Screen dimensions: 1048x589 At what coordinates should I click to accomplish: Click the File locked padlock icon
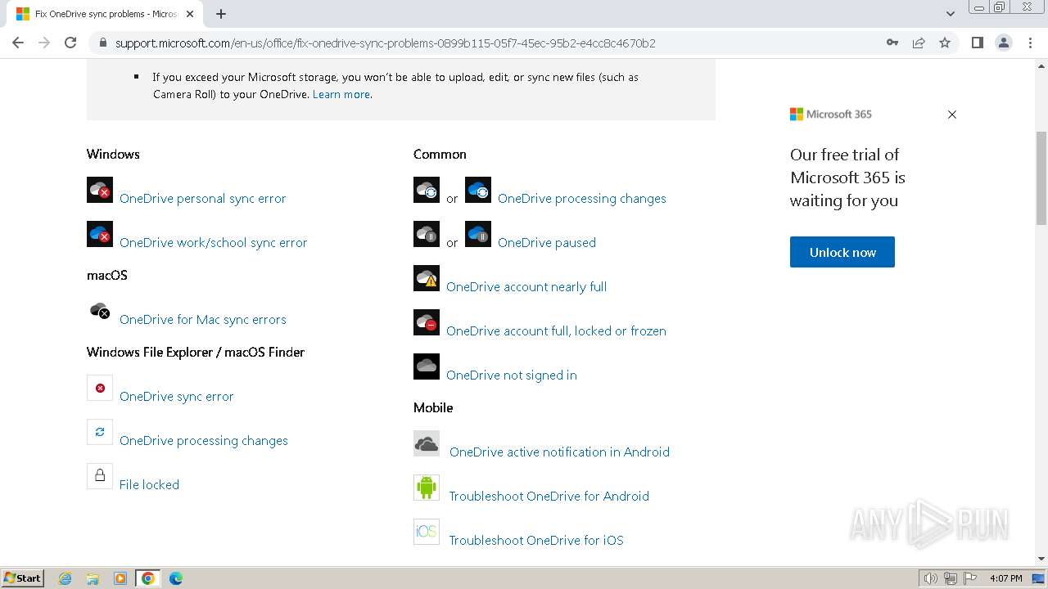click(x=100, y=476)
